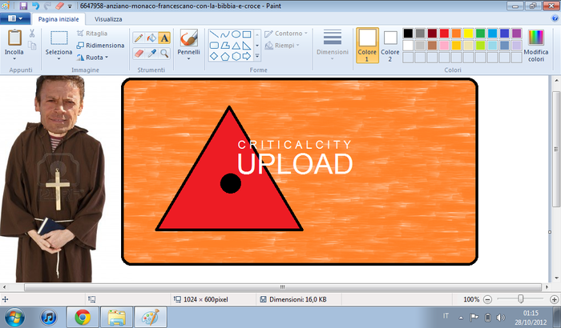Click the Seleziona rectangular selection icon
Image resolution: width=561 pixels, height=328 pixels.
click(x=59, y=38)
